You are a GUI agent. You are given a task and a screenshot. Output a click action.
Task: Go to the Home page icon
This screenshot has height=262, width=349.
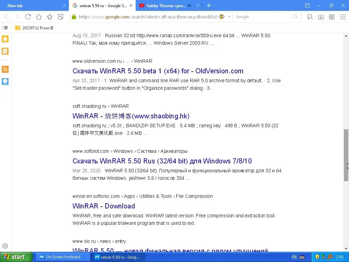click(39, 17)
